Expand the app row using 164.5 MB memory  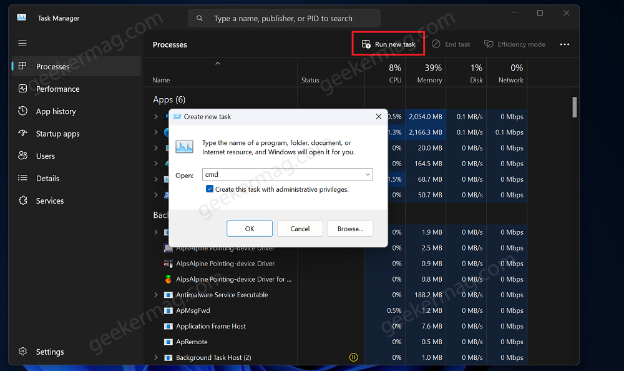click(x=156, y=164)
